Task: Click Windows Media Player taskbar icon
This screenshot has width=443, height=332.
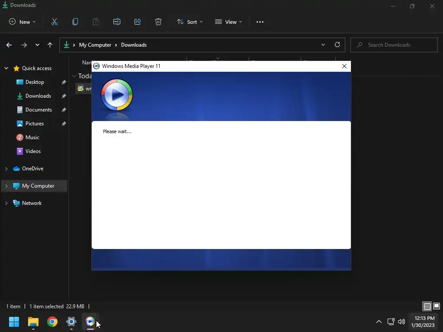Action: (90, 321)
